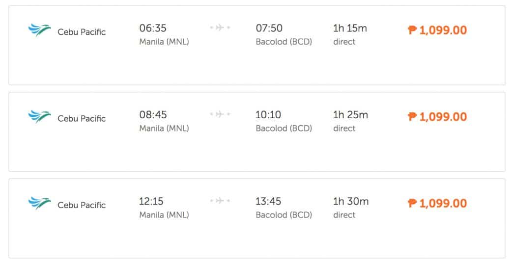
Task: Click the 08:45 departure time
Action: click(x=153, y=115)
